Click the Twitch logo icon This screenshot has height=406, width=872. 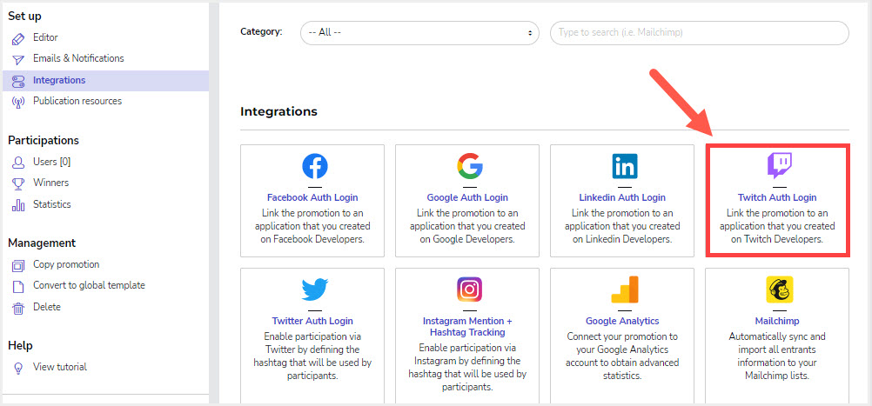click(x=780, y=167)
